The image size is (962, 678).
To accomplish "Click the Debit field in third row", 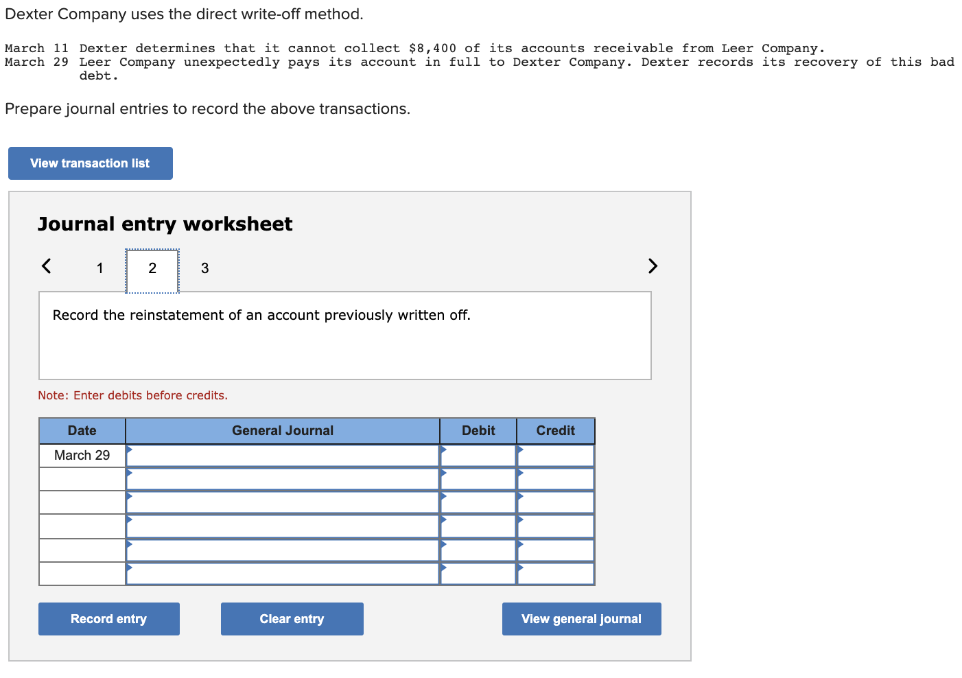I will click(478, 502).
